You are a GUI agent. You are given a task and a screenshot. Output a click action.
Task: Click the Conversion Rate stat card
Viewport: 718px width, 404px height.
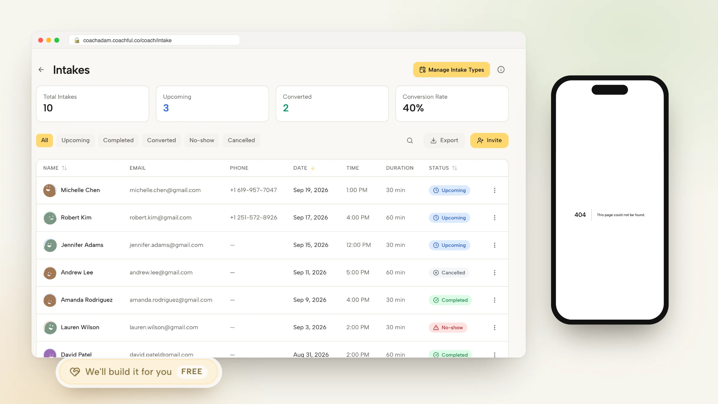pos(452,104)
